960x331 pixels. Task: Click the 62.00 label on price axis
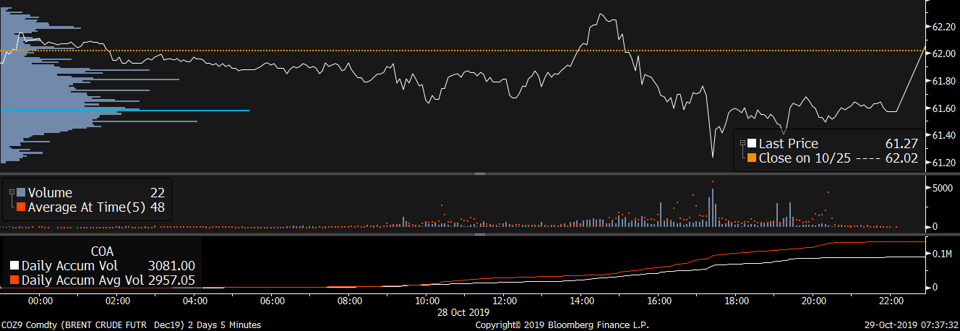tap(943, 54)
